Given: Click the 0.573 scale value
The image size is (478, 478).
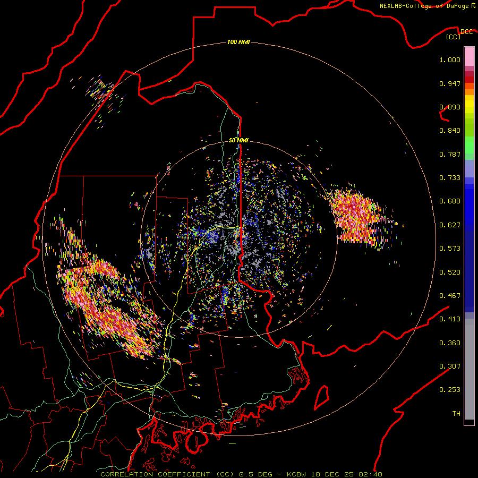Looking at the screenshot, I should point(450,249).
